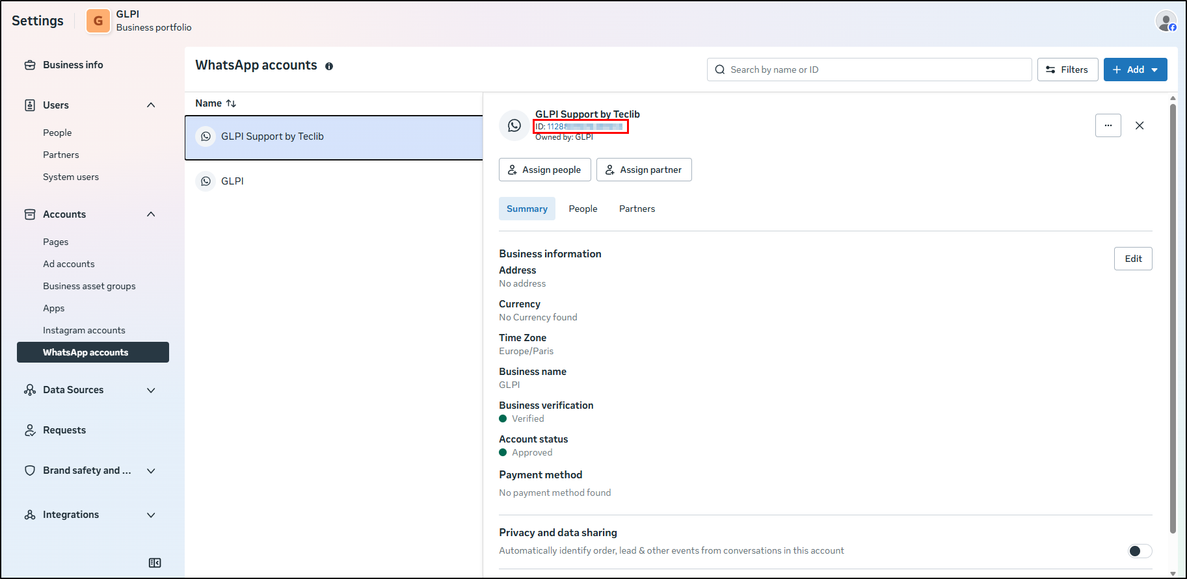Expand the Integrations section
The width and height of the screenshot is (1187, 579).
pyautogui.click(x=151, y=515)
